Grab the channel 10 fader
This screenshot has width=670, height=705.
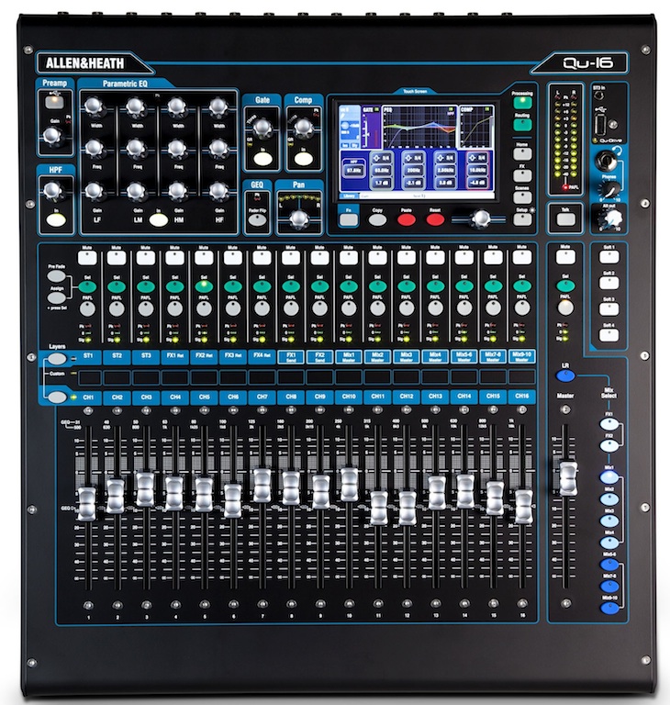tap(349, 485)
